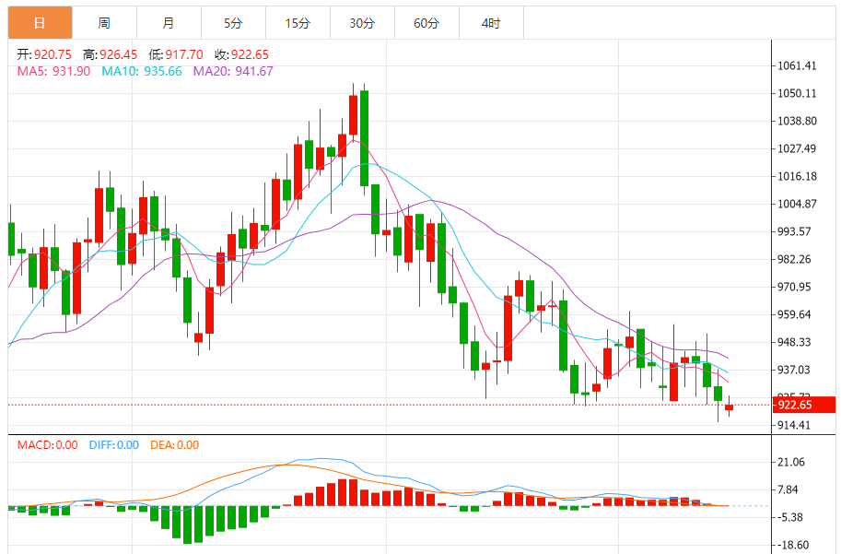Click the 7.84 MACD axis label

[x=788, y=489]
